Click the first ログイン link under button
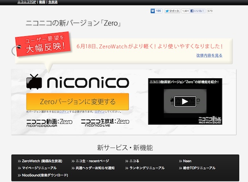Image resolution: width=248 pixels, height=182 pixels. (x=64, y=112)
